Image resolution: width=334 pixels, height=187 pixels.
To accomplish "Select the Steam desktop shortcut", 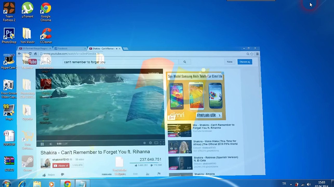I will point(27,163).
